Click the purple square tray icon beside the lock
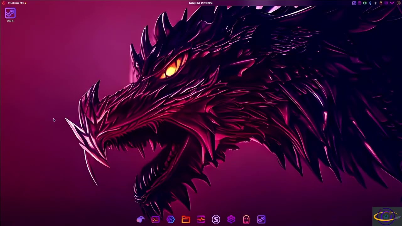 386,3
